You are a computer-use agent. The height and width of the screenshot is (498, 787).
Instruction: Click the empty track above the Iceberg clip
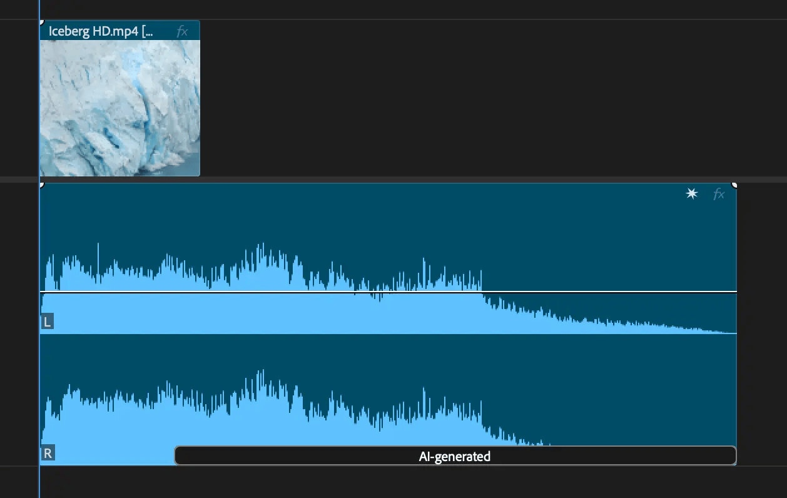(393, 9)
